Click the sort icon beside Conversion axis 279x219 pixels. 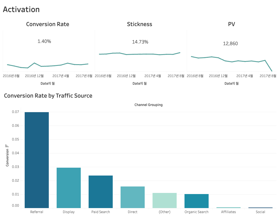pyautogui.click(x=7, y=146)
